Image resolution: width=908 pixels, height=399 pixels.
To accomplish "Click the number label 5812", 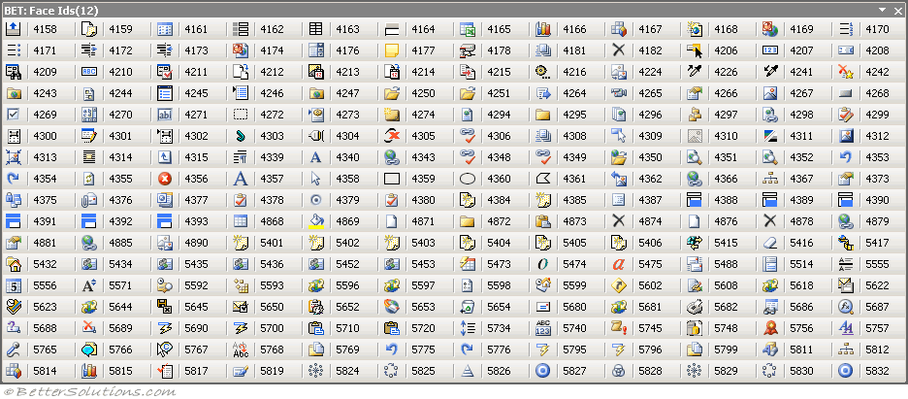I will (x=877, y=349).
